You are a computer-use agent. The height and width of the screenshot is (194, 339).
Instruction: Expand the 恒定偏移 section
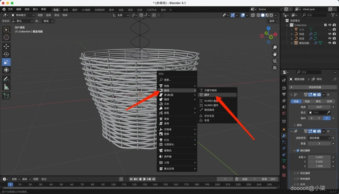295,173
